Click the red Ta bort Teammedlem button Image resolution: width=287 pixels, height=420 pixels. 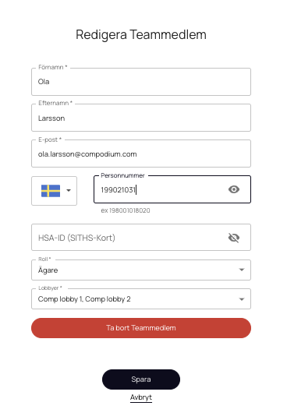(141, 328)
